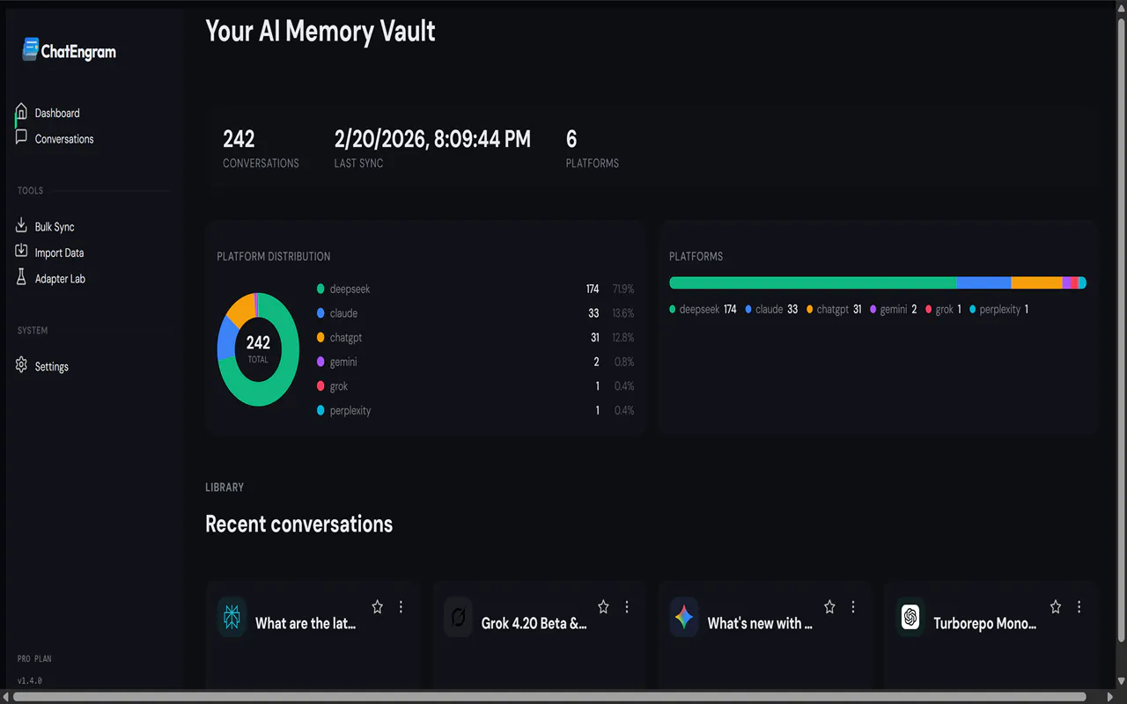Open the Dashboard page
This screenshot has width=1127, height=704.
click(x=57, y=113)
